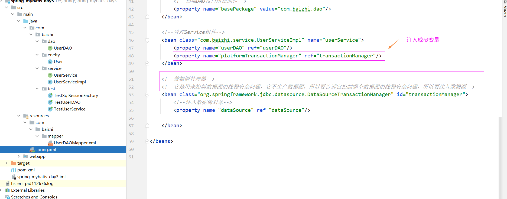Select spring_mybatis_day3.iml in project tree
507x199 pixels.
(41, 177)
